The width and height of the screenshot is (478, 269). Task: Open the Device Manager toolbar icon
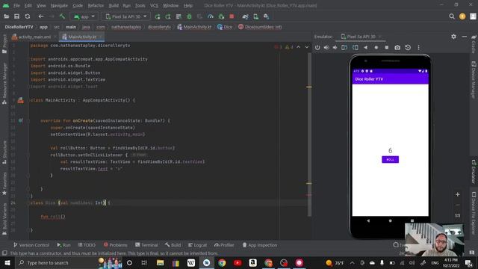coord(255,16)
